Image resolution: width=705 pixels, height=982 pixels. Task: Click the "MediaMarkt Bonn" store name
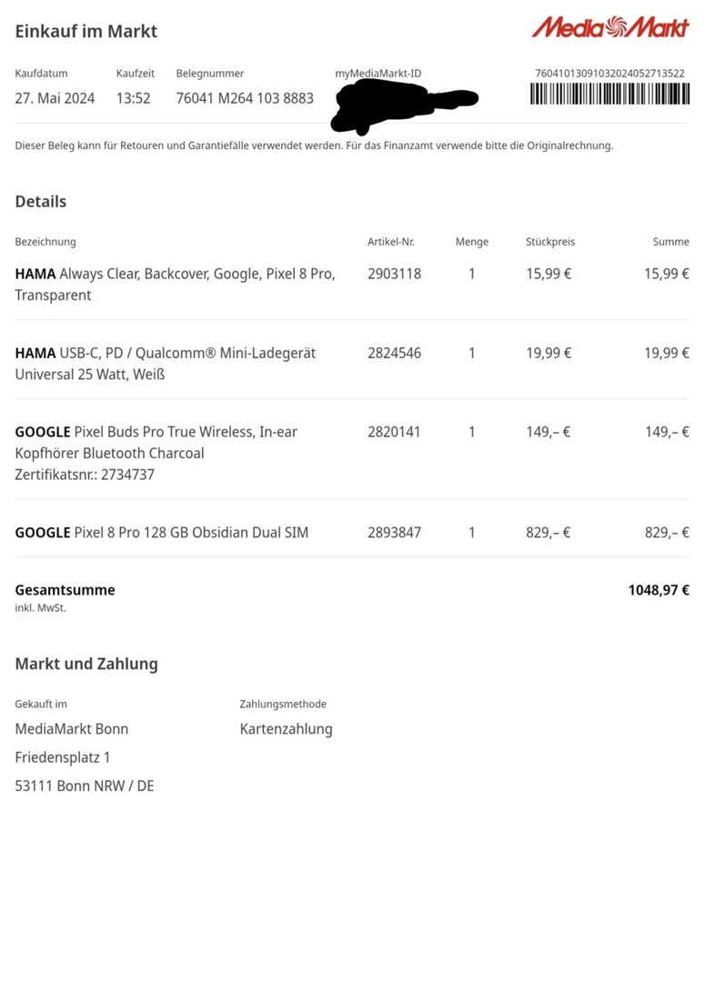coord(72,728)
